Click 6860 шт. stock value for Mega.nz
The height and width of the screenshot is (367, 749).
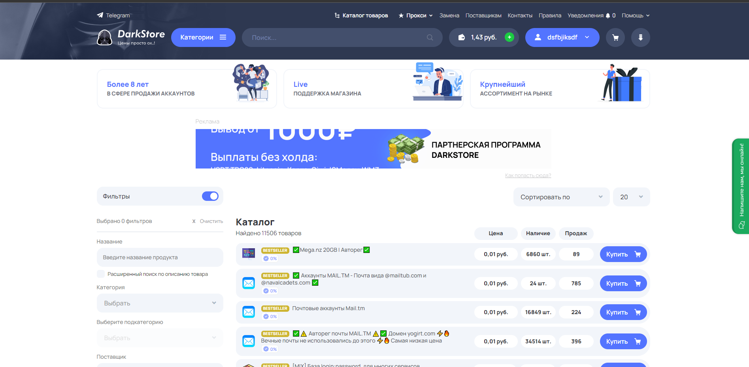(538, 254)
